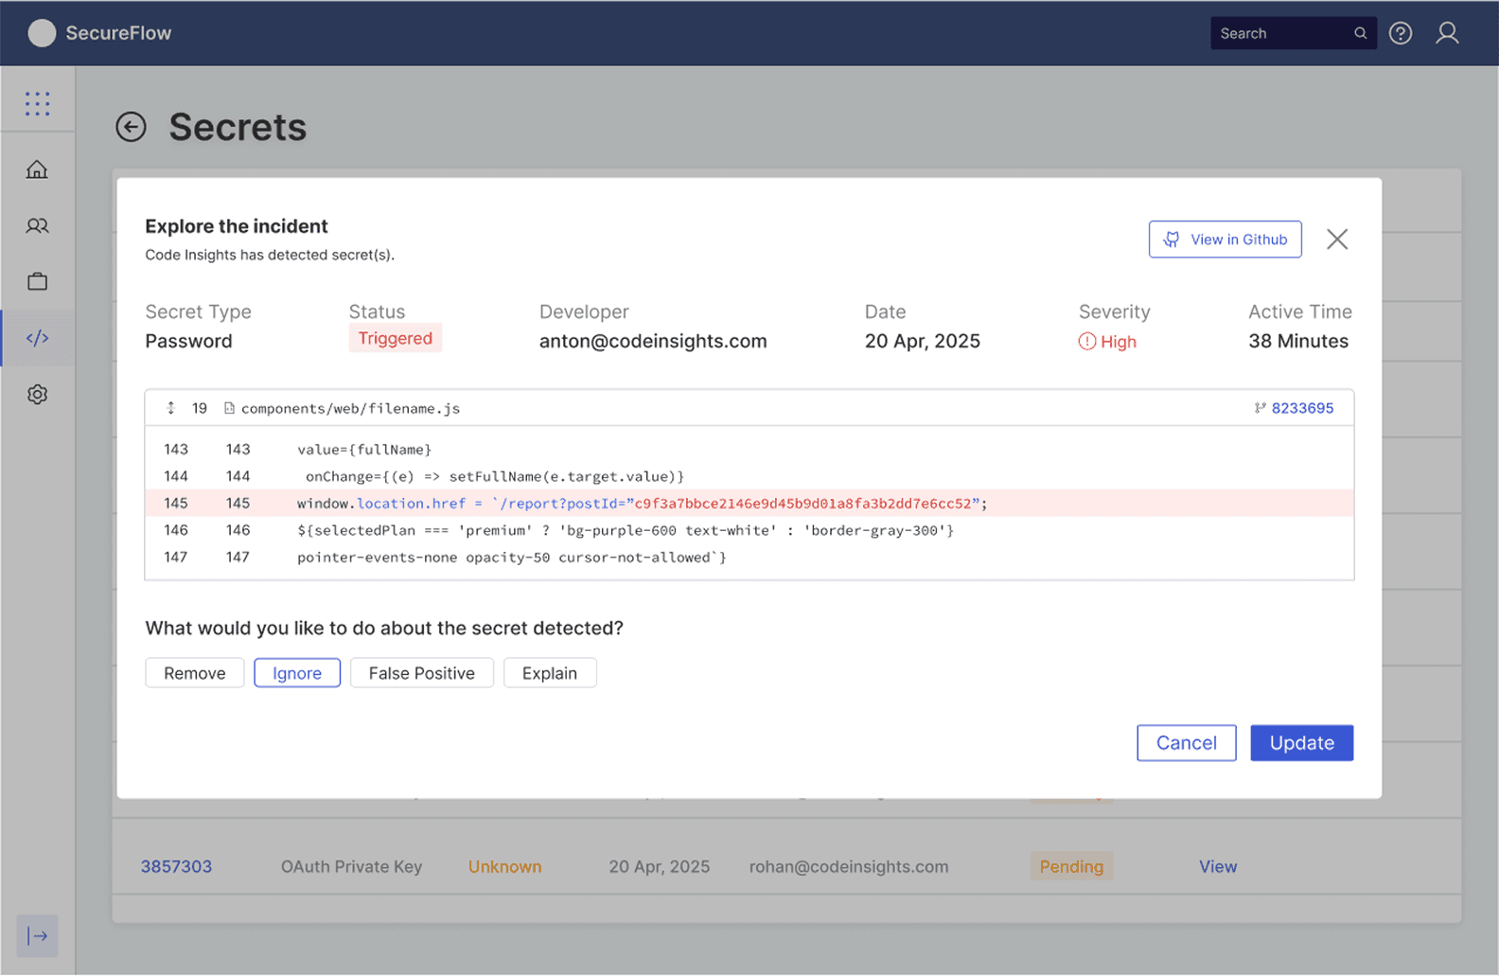This screenshot has height=976, width=1499.
Task: Select the code secrets sidebar icon
Action: [37, 338]
